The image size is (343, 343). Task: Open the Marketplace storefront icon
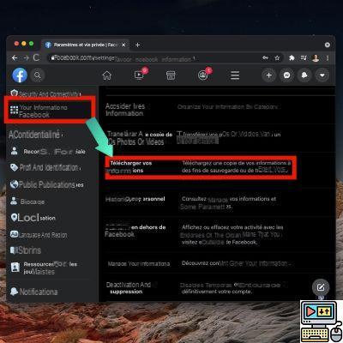171,75
